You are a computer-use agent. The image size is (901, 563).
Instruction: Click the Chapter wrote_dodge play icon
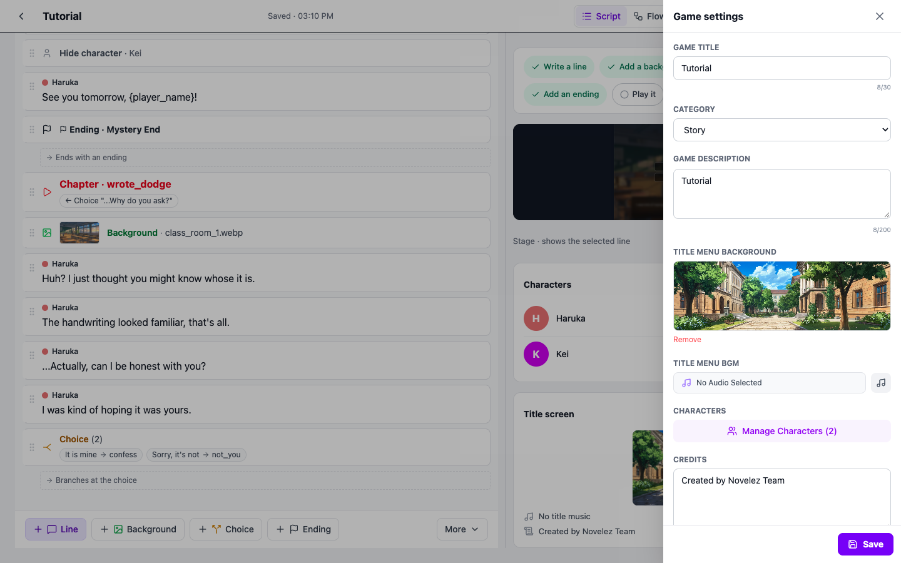[47, 192]
